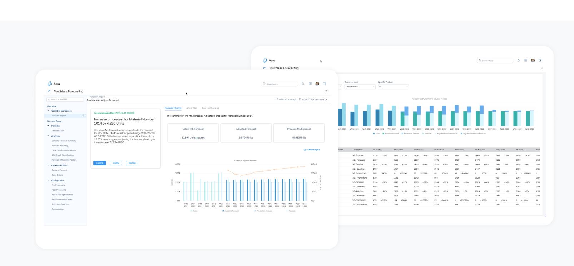Toggle Promotion Forecast legend in front chart
Screen dimensions: 574x266
click(263, 211)
